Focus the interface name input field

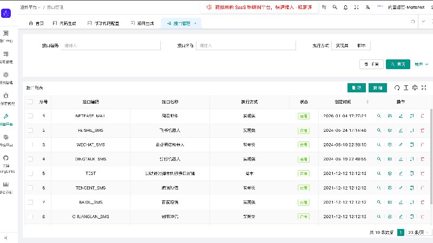point(246,45)
